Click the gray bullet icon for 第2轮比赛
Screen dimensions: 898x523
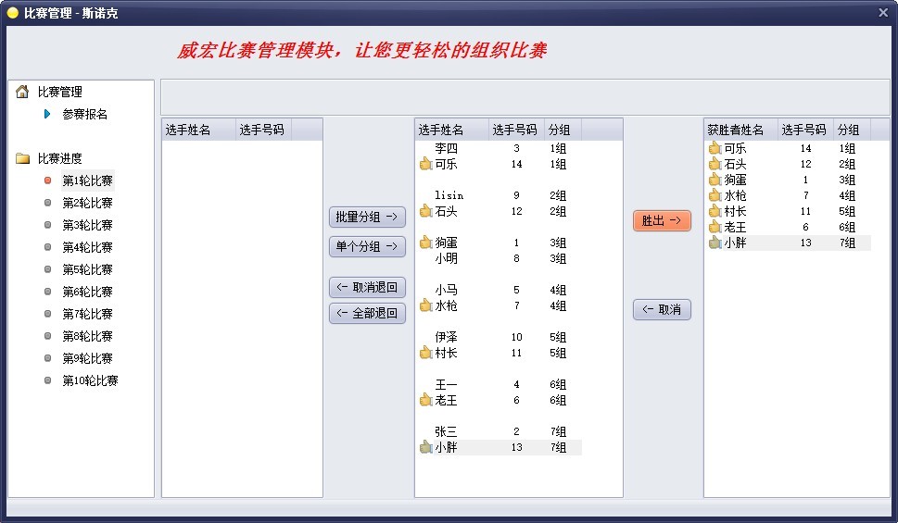tap(47, 203)
